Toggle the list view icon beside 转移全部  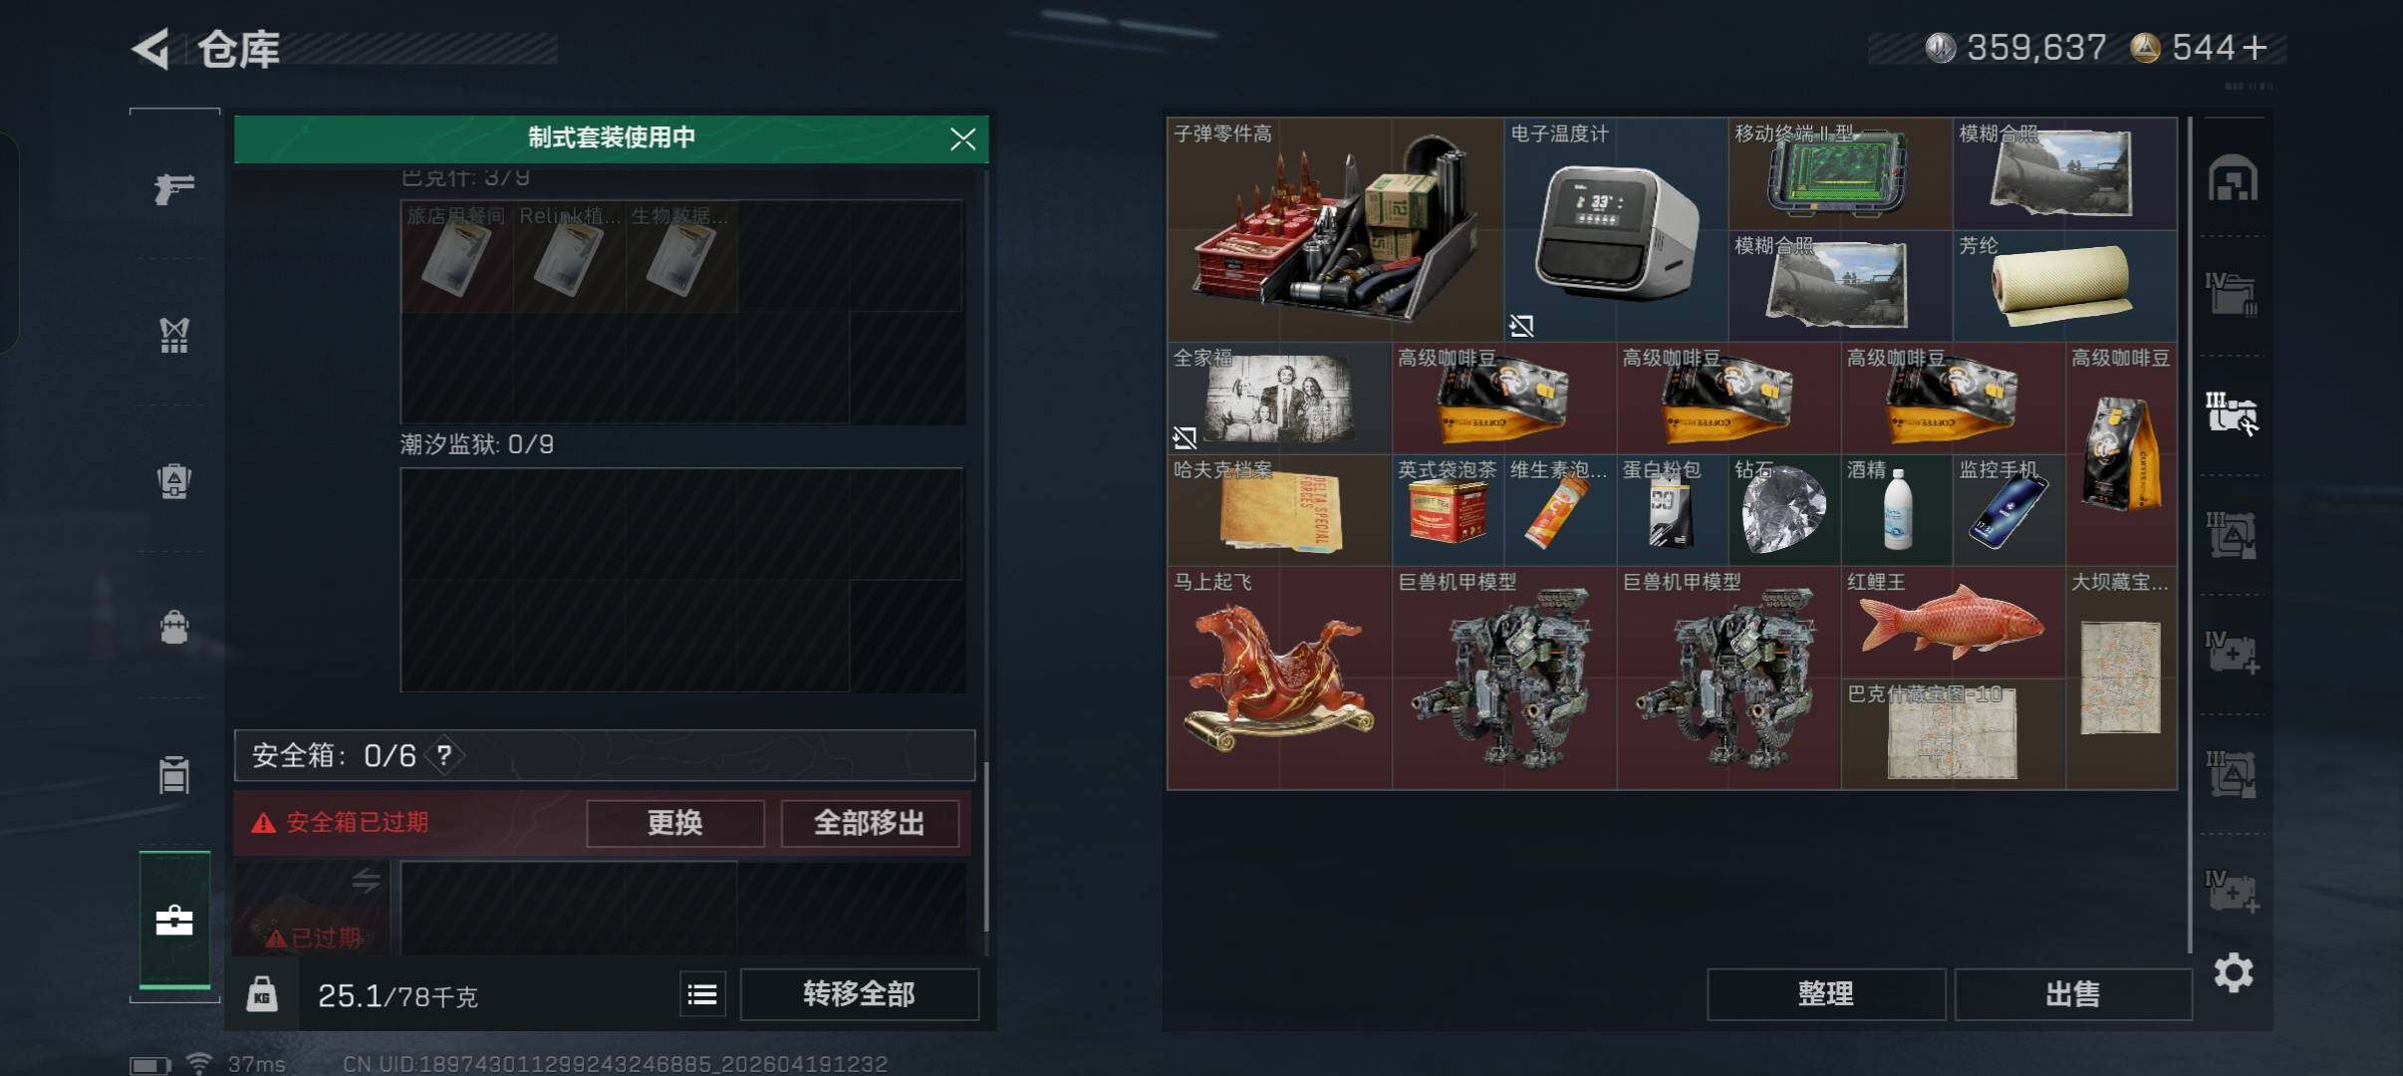tap(702, 993)
